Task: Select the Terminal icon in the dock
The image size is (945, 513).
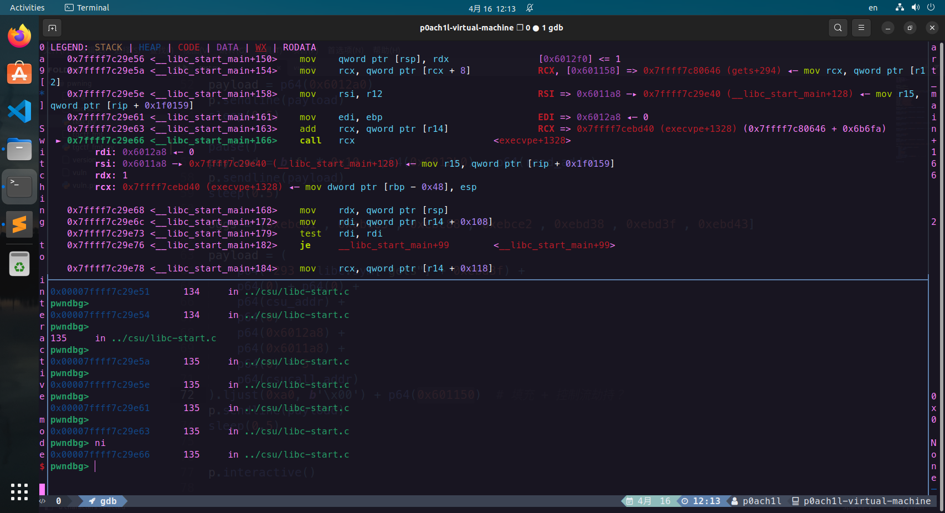Action: click(x=19, y=187)
